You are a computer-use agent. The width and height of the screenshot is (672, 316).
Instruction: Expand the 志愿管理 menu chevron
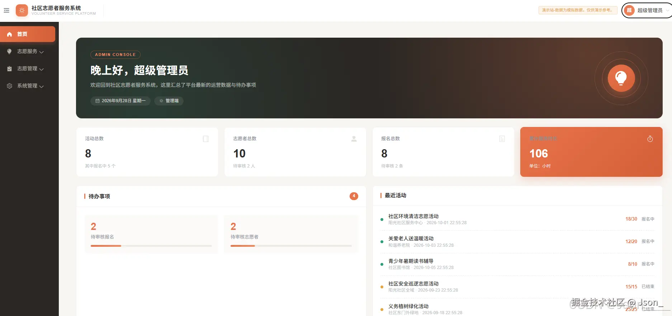42,69
